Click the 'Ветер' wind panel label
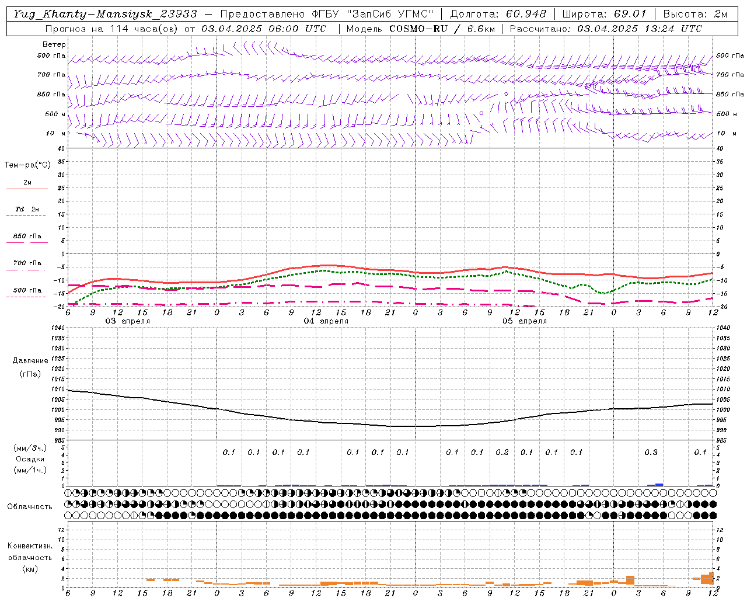This screenshot has height=598, width=747. (54, 44)
